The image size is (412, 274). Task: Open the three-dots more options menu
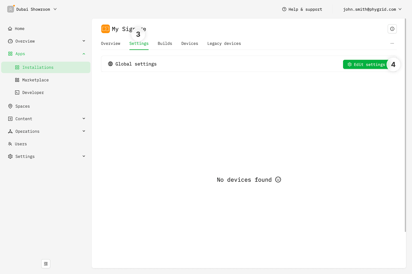pyautogui.click(x=392, y=43)
